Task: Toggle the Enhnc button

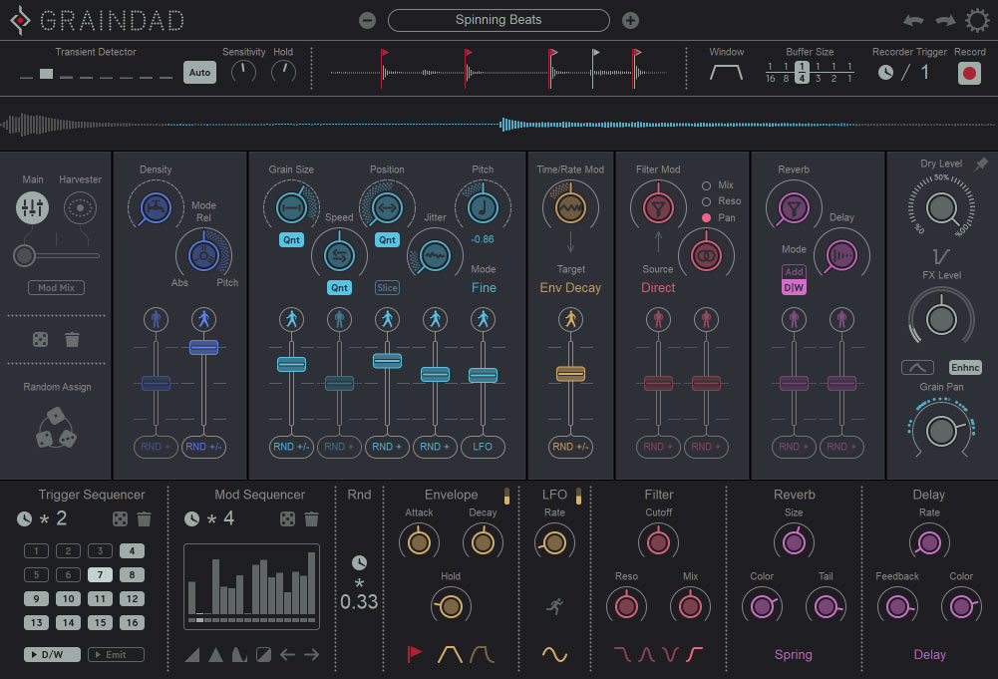Action: pyautogui.click(x=965, y=367)
